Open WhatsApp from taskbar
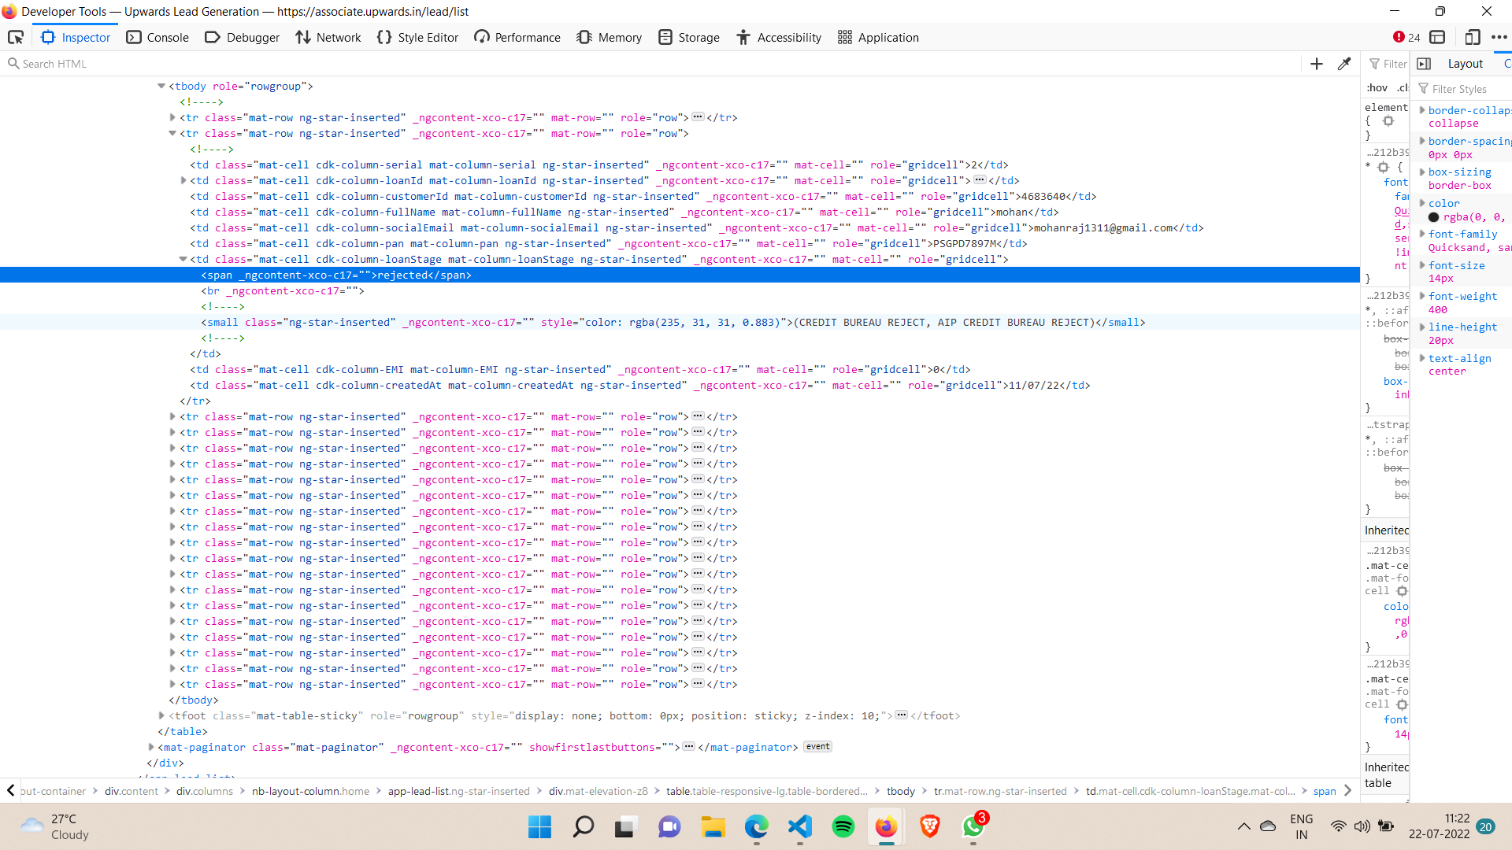1512x850 pixels. click(973, 826)
